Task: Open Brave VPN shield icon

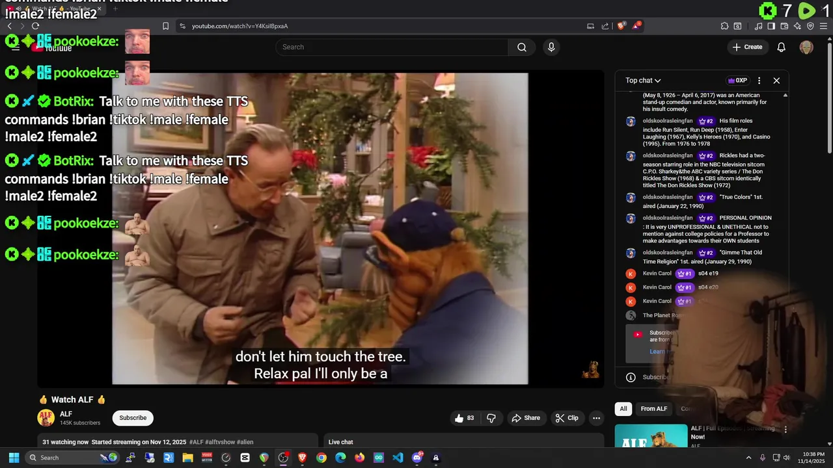Action: tap(810, 26)
